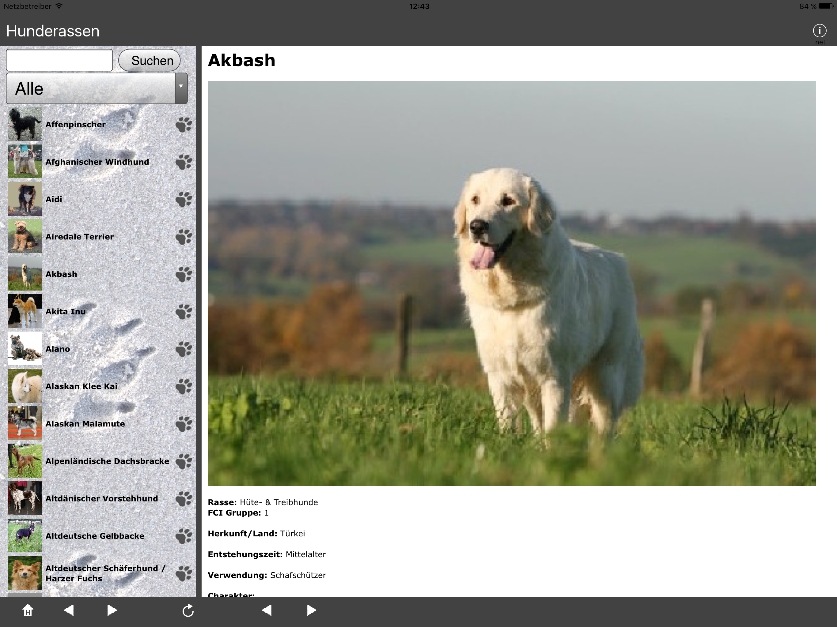Tap the home icon in bottom toolbar
The image size is (837, 627).
click(28, 610)
